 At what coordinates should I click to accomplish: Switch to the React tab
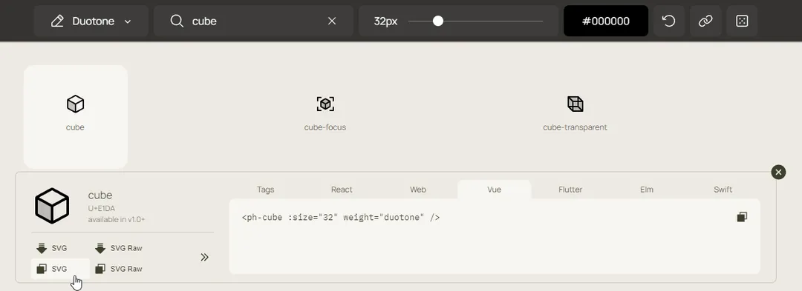pyautogui.click(x=342, y=190)
